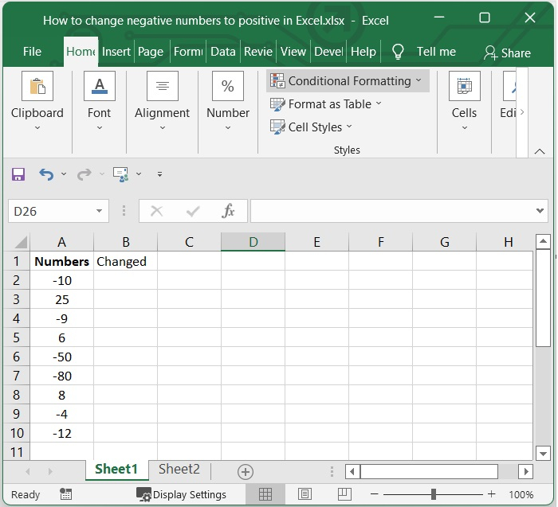
Task: Open Display Settings in status bar
Action: tap(181, 494)
